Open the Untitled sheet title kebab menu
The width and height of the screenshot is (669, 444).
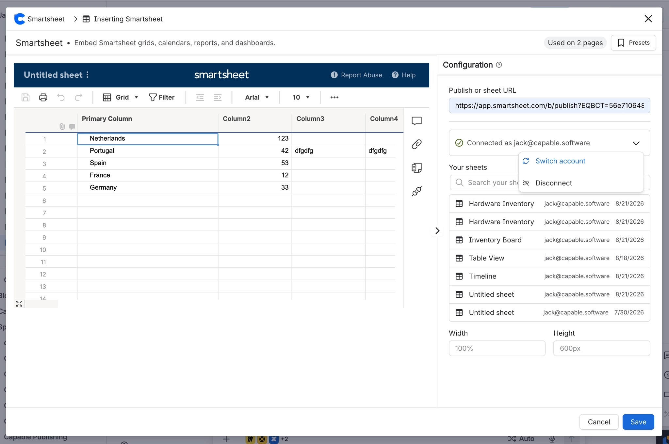[x=88, y=75]
